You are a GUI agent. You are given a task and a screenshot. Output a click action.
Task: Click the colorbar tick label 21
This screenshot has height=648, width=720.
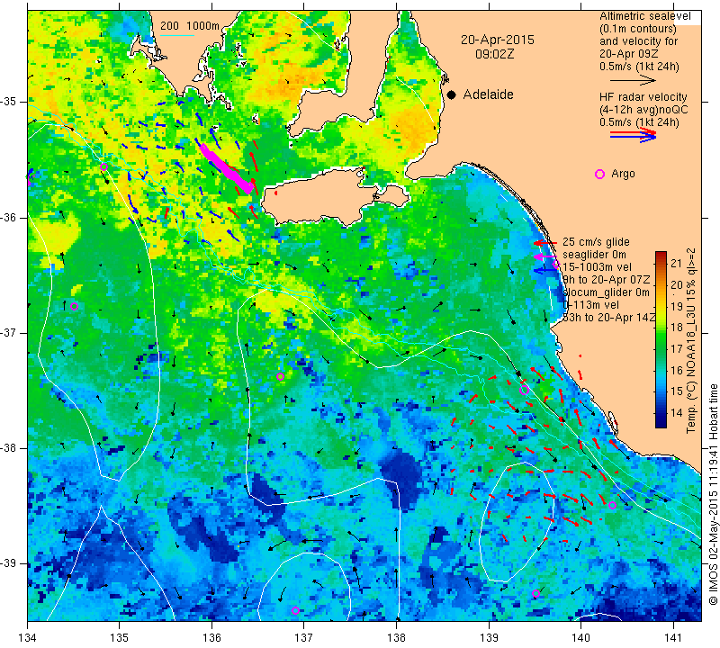tap(677, 263)
